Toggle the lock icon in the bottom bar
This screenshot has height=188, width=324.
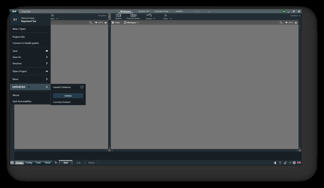285,163
